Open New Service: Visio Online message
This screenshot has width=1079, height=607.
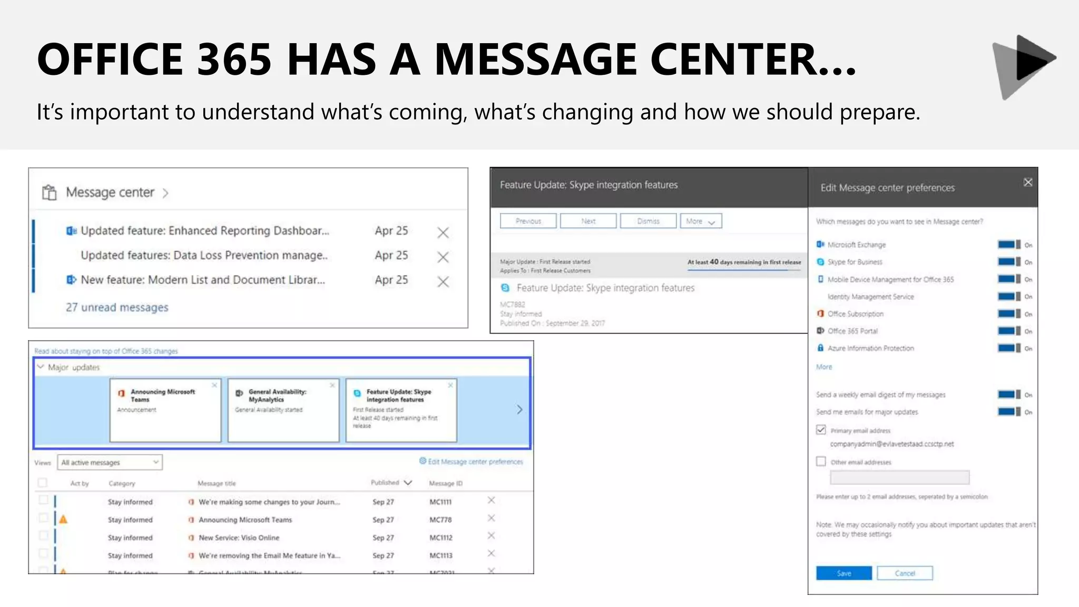pyautogui.click(x=239, y=537)
